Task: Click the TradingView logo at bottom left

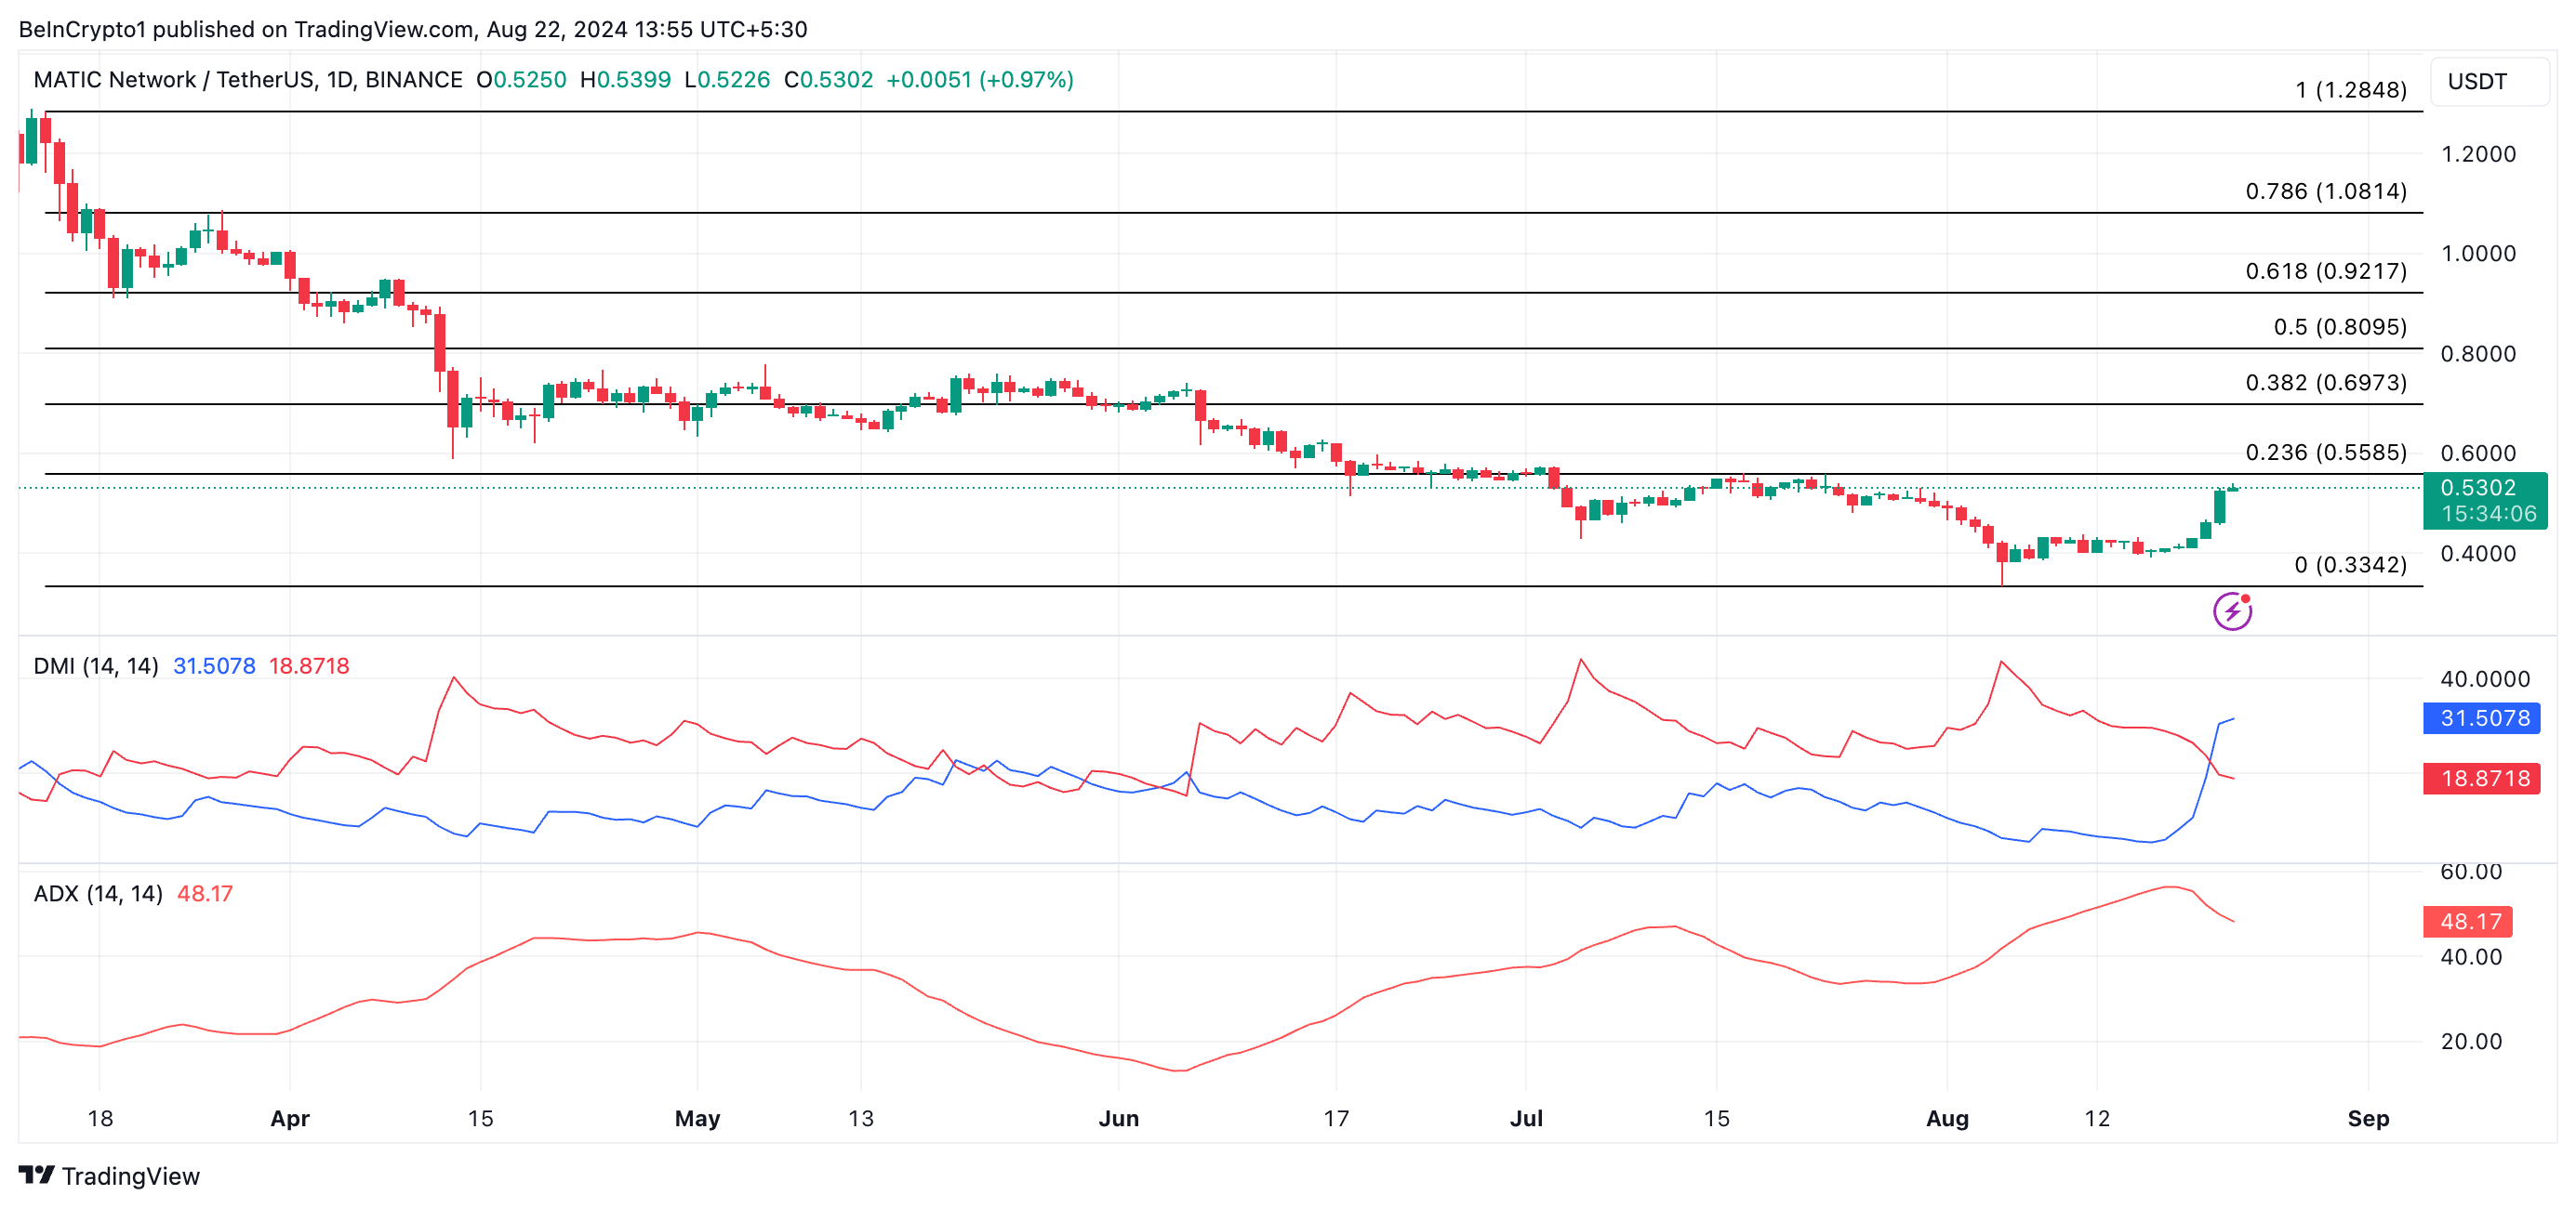Action: pos(109,1175)
